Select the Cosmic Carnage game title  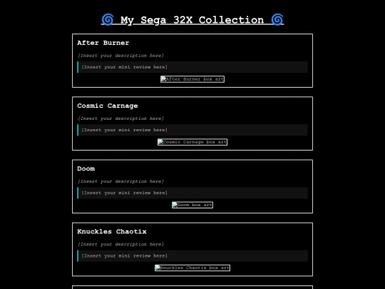click(x=108, y=106)
